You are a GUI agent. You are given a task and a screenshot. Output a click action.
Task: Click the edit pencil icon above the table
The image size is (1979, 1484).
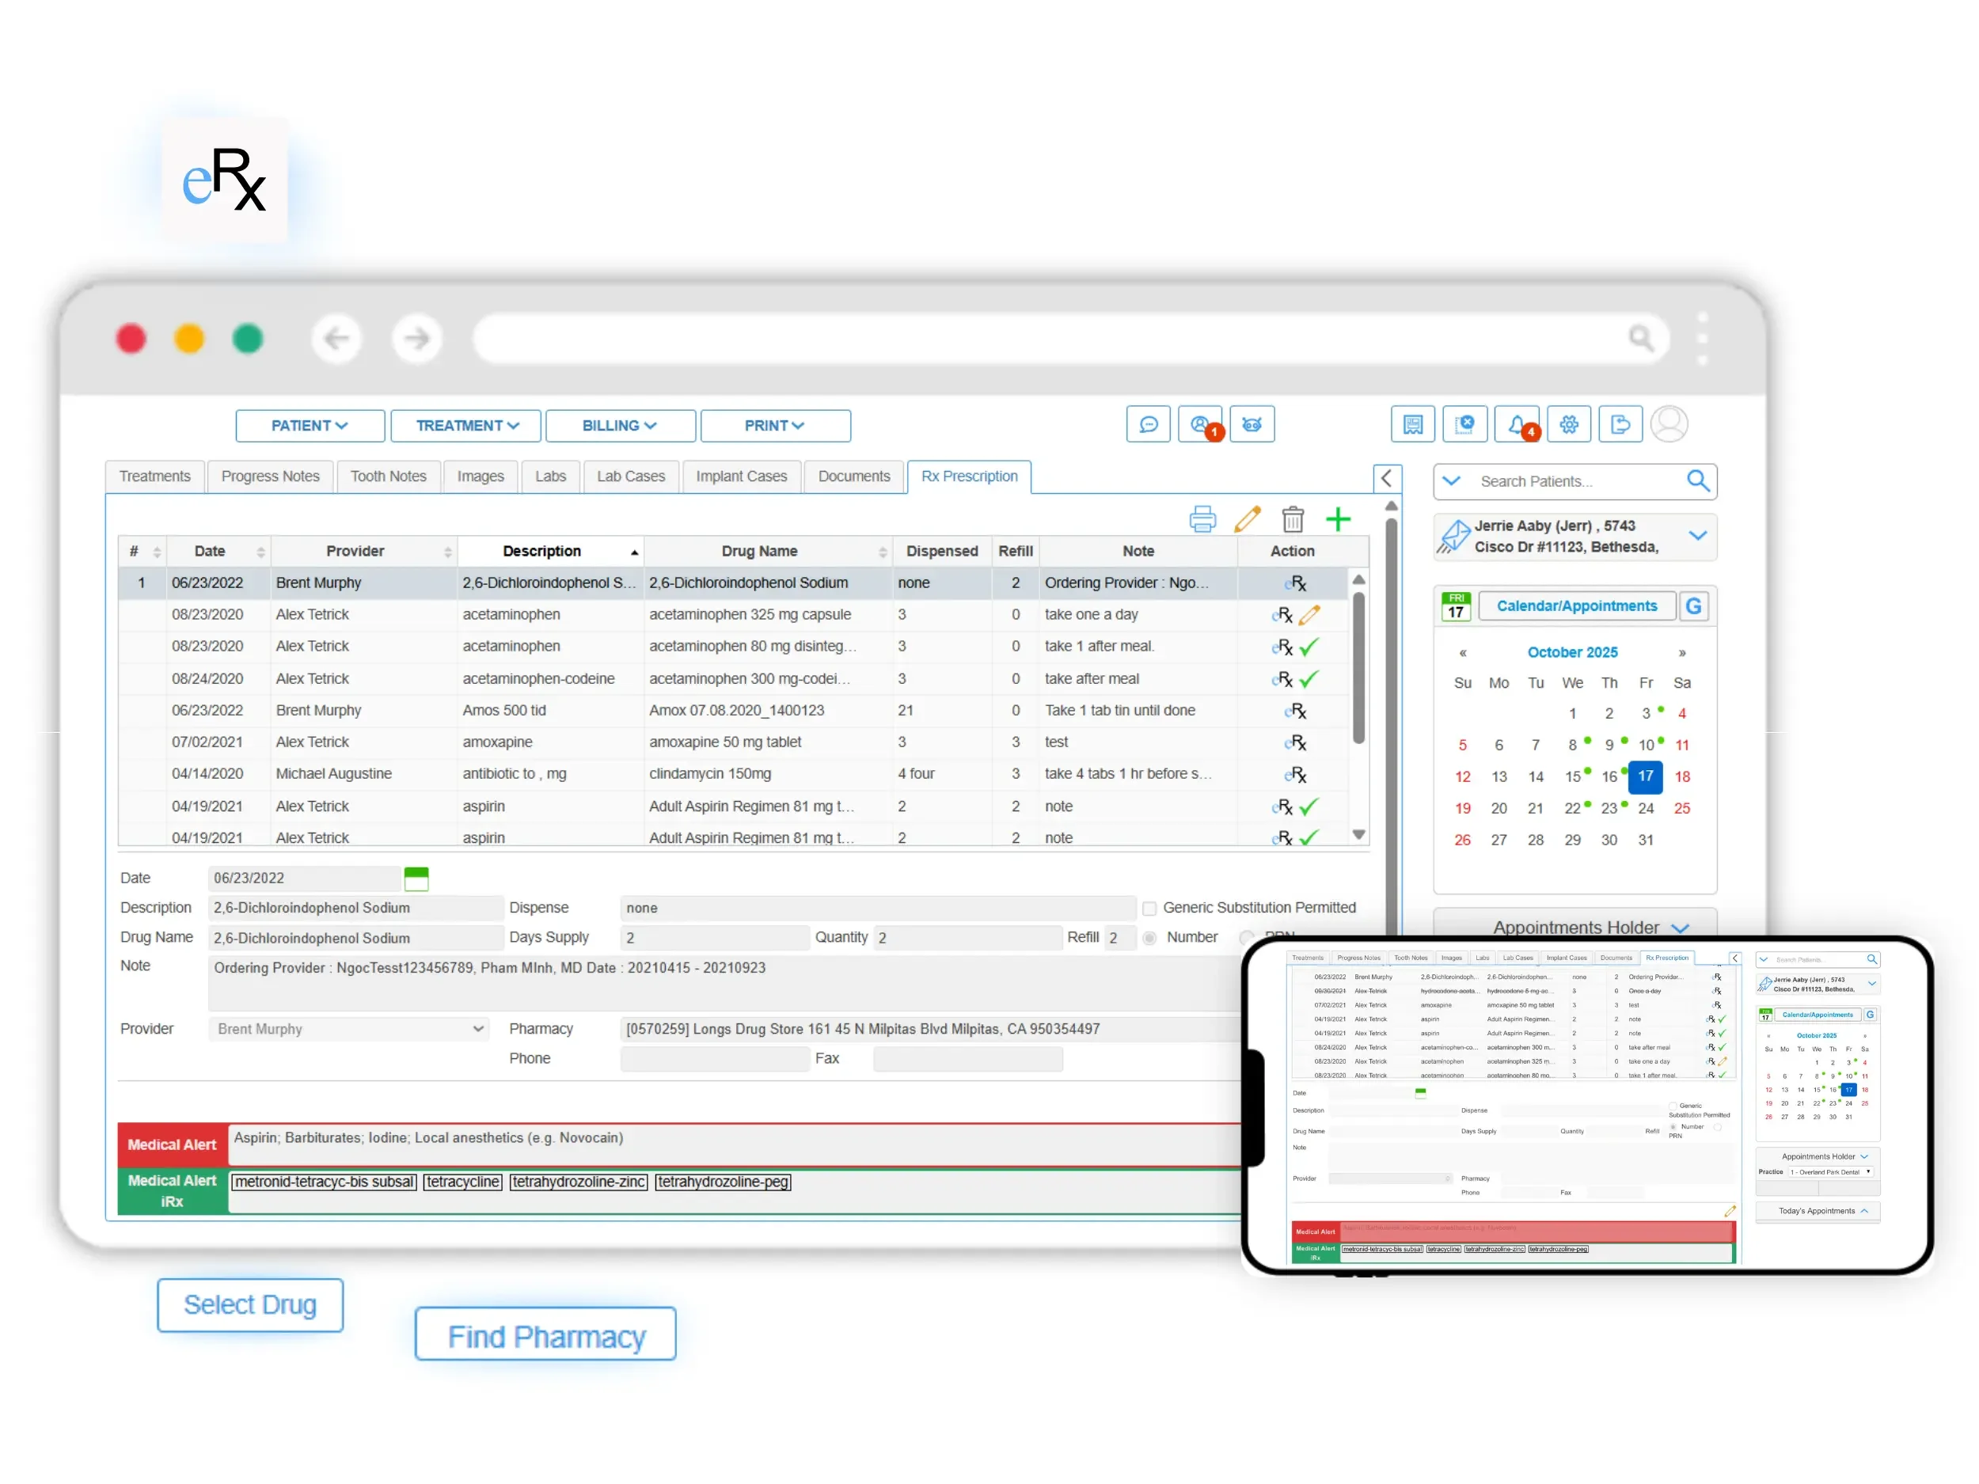click(1248, 519)
